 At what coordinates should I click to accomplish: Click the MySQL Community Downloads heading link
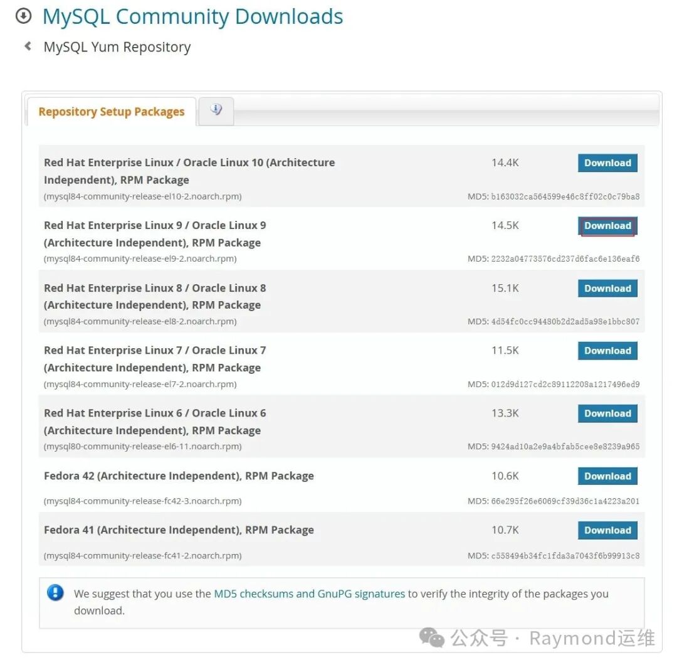click(192, 16)
